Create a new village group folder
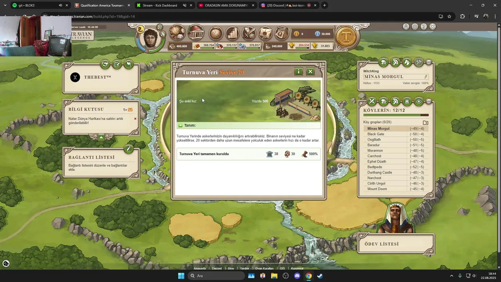Image resolution: width=501 pixels, height=282 pixels. coord(425,123)
